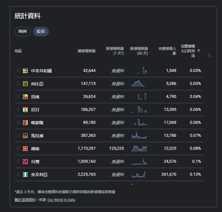
Task: Open the Our World In Data link
Action: pos(61,200)
